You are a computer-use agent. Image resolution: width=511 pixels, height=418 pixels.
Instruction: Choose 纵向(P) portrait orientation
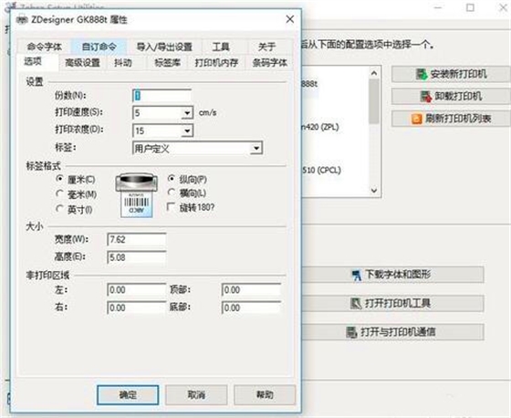point(171,178)
